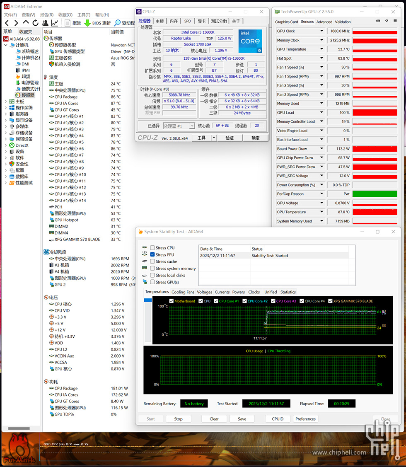Switch to the 内存 tab in CPU-Z
This screenshot has width=406, height=467.
174,21
